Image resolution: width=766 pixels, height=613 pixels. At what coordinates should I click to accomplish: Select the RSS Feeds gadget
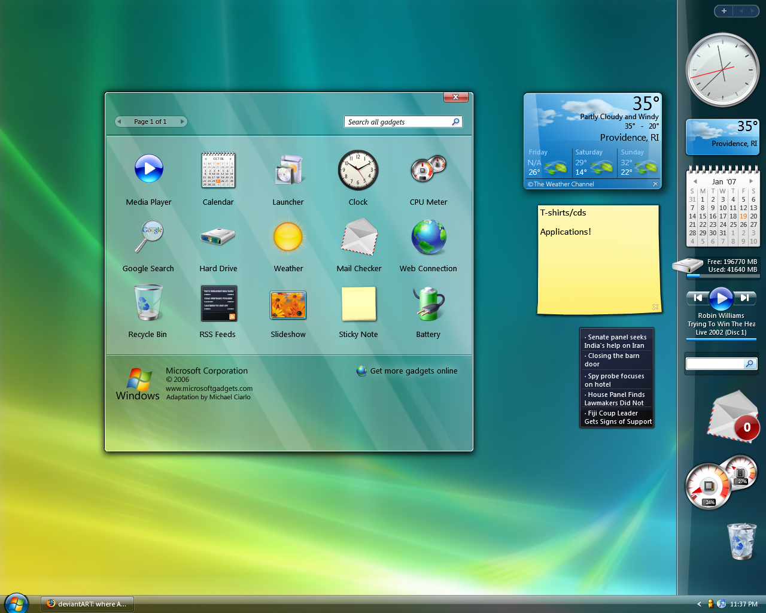(x=218, y=304)
